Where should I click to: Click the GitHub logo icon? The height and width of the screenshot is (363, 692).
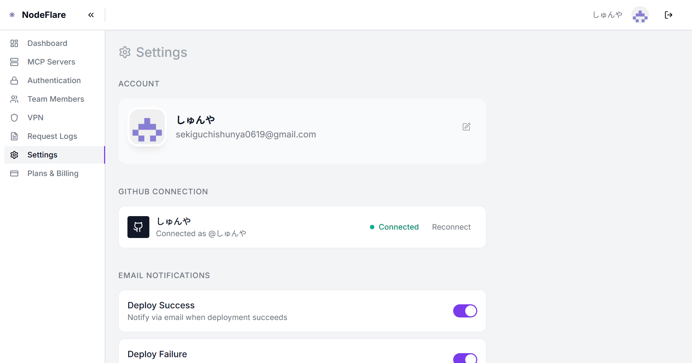[138, 227]
